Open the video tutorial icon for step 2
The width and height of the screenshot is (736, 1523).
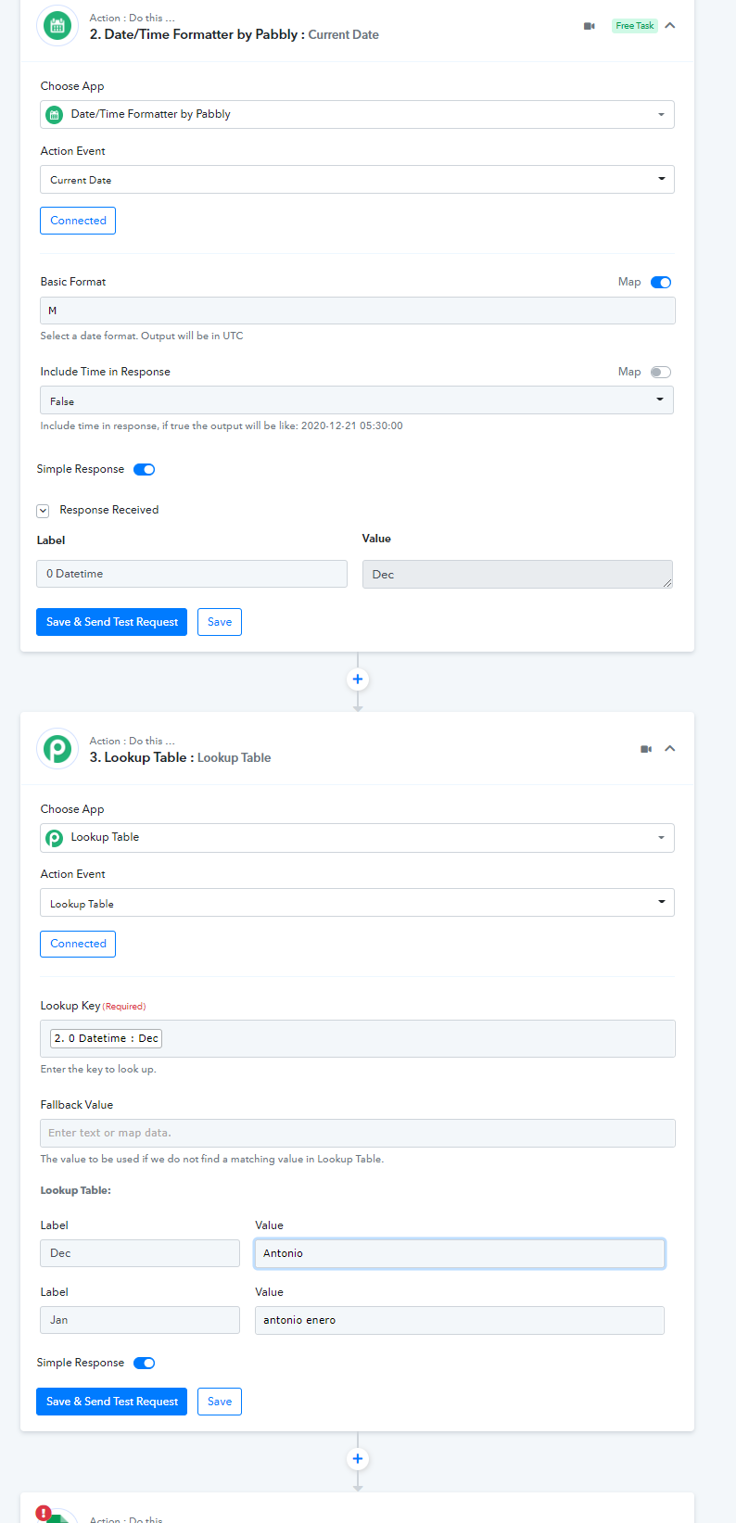(589, 26)
